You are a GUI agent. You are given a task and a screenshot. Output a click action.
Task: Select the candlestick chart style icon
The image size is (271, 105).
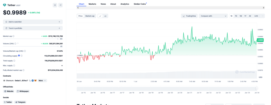pos(105,16)
